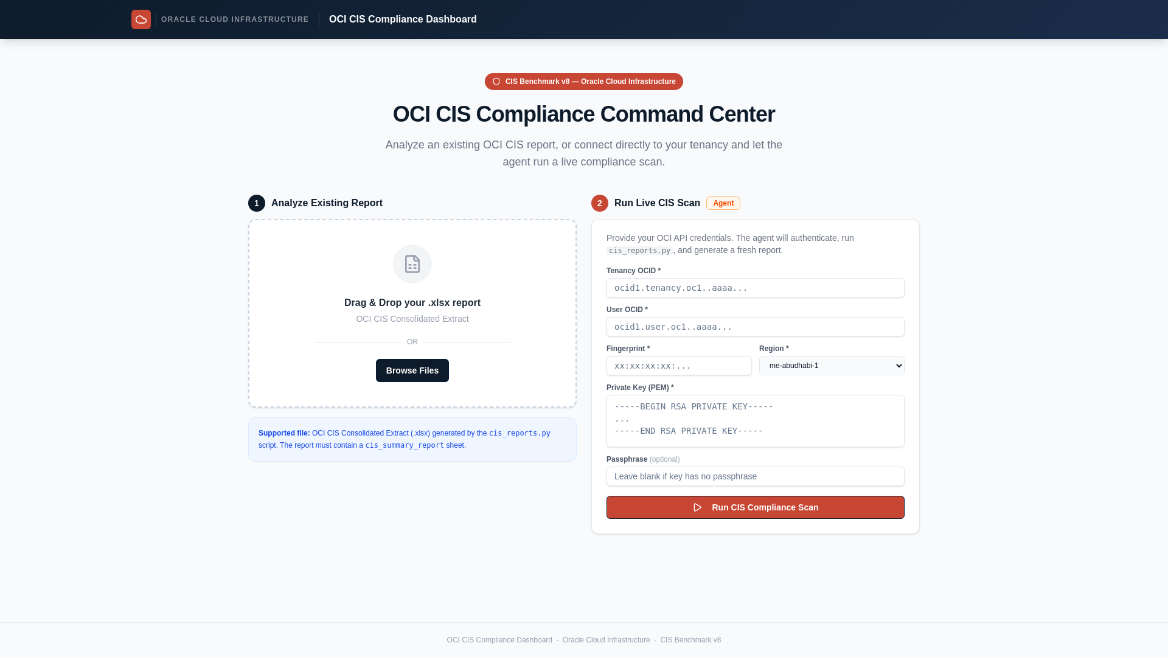The image size is (1168, 657).
Task: Focus the Tenancy OCID input field
Action: [x=756, y=288]
